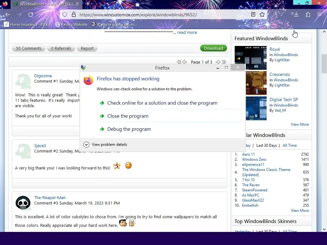Select the WindowBlinds - Aero 11 tab
This screenshot has width=327, height=245.
[x=46, y=4]
